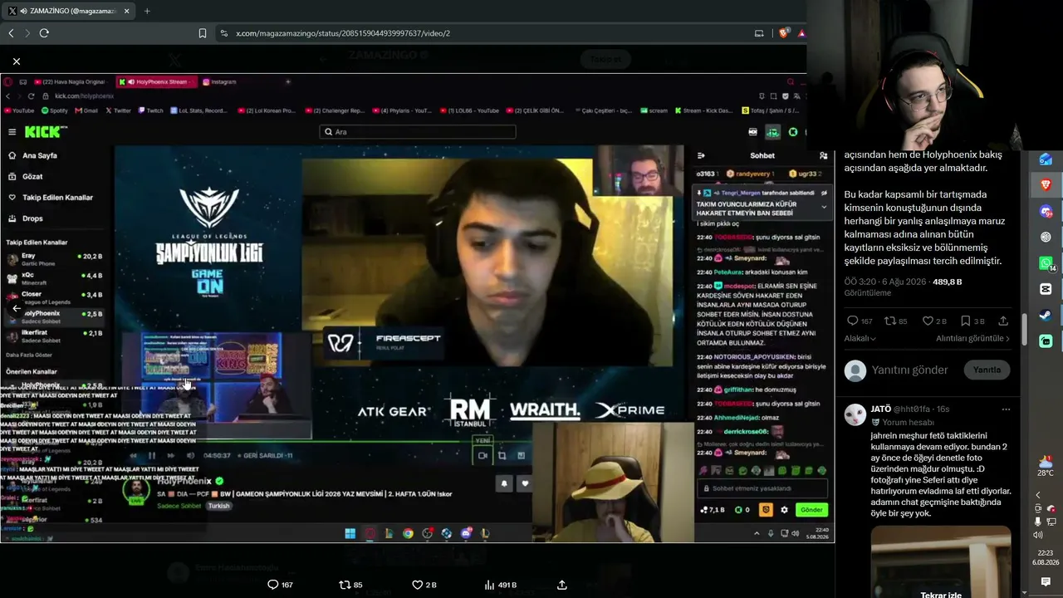Share the post from side panel
This screenshot has width=1063, height=598.
(x=1003, y=321)
